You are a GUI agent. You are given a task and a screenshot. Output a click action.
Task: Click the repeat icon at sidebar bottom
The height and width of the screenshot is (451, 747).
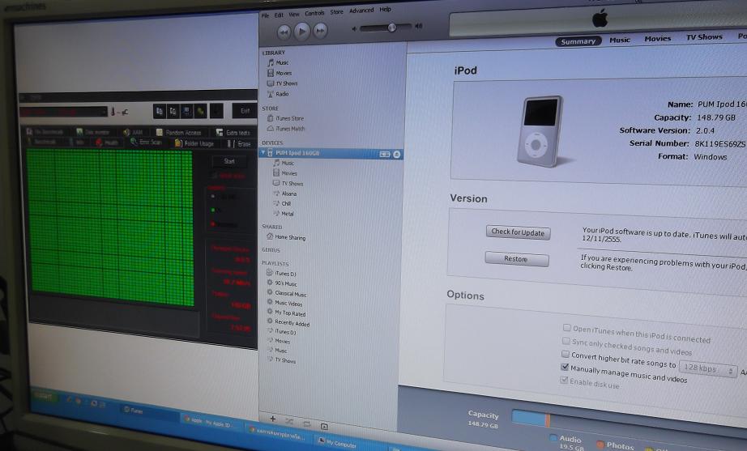(x=306, y=423)
